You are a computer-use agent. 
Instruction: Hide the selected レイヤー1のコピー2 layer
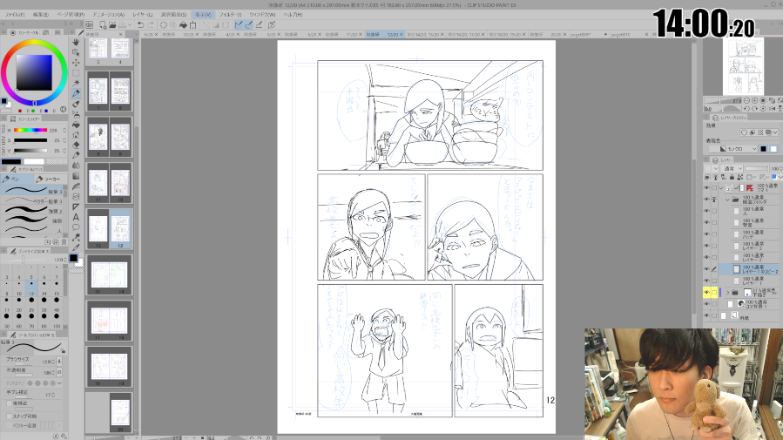pos(706,269)
